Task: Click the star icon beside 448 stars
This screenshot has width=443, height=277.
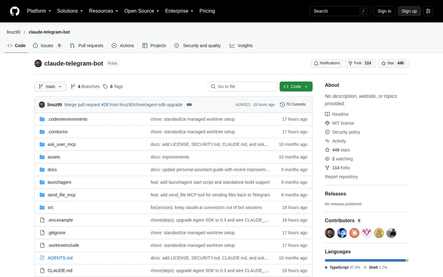Action: coord(327,150)
